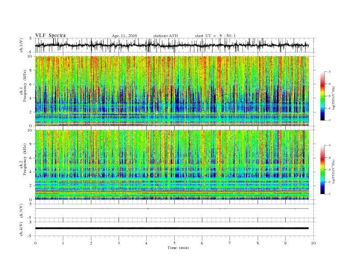353x273 pixels.
Task: Click the time axis tick label '10'
Action: click(x=313, y=243)
